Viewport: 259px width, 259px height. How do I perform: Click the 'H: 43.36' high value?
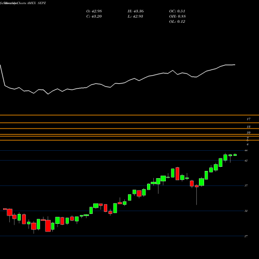click(x=136, y=11)
